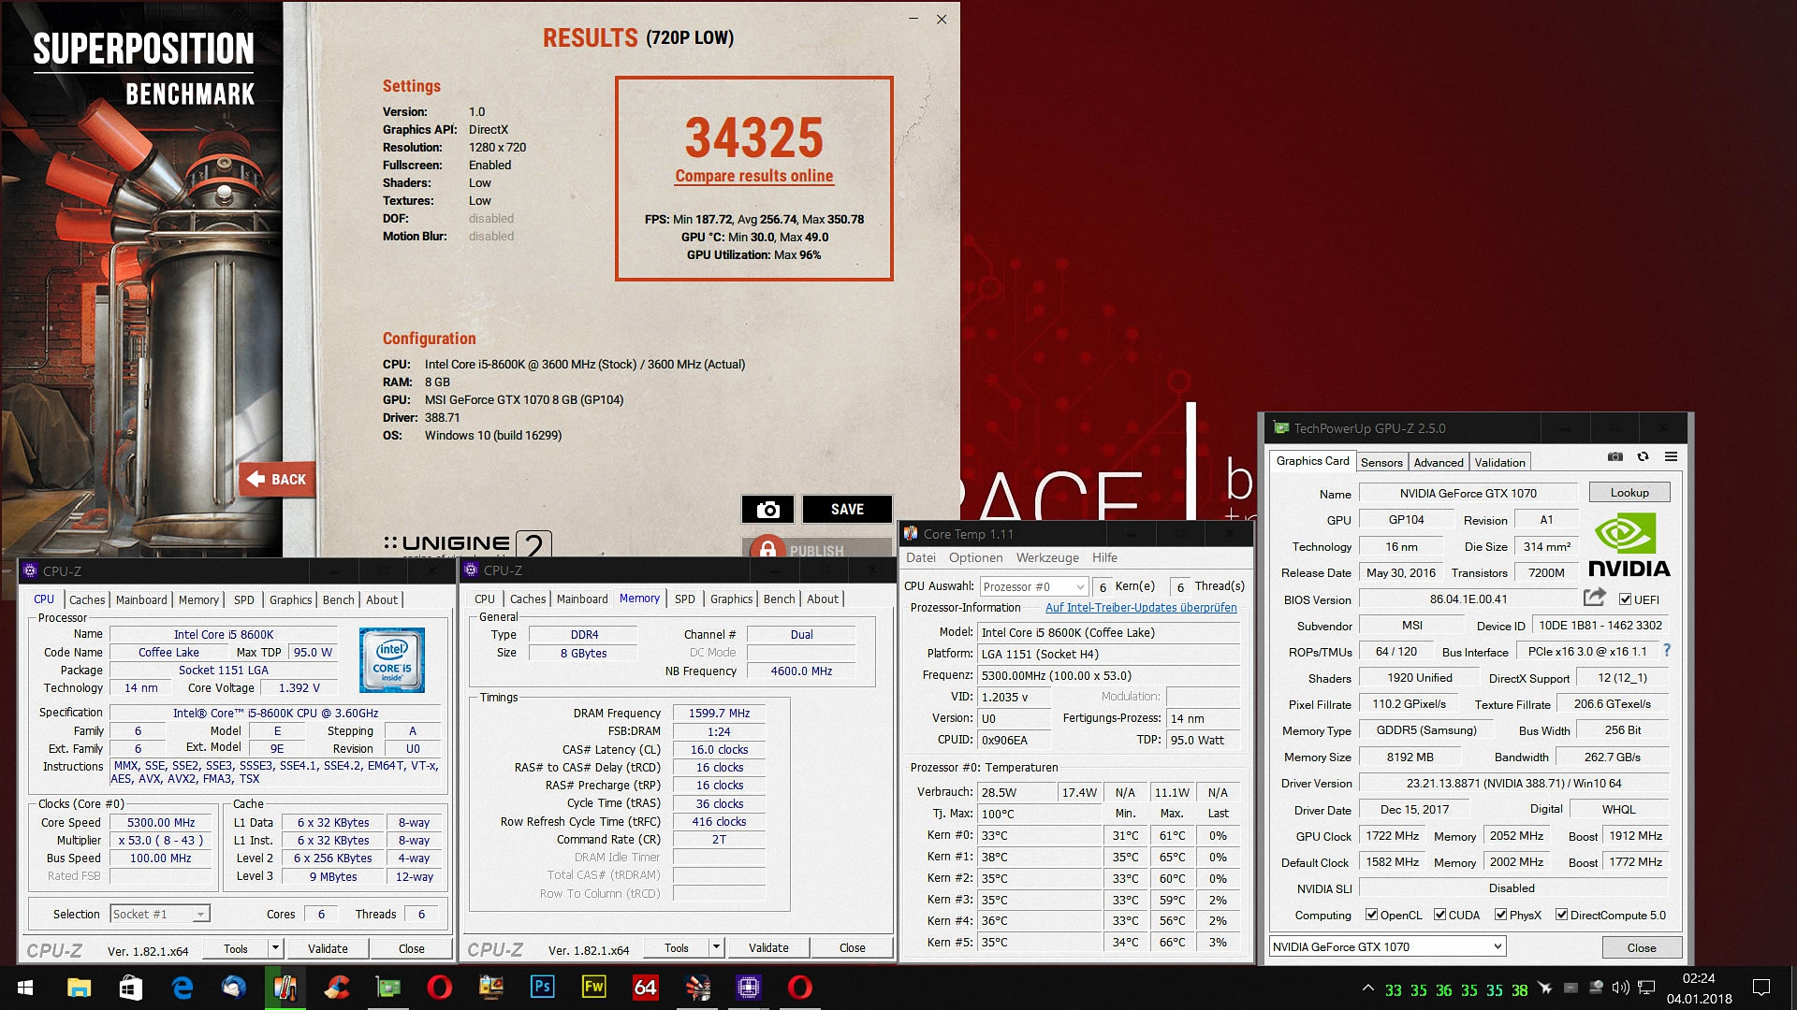Open the Optionen menu in Core Temp
Image resolution: width=1797 pixels, height=1010 pixels.
(975, 557)
